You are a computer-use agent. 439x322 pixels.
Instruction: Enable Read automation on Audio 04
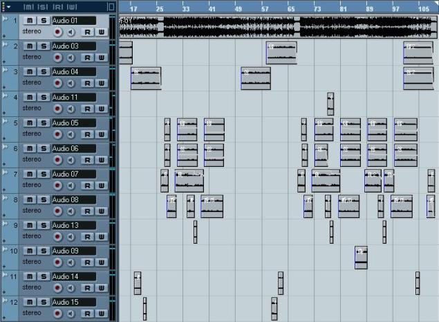[88, 83]
